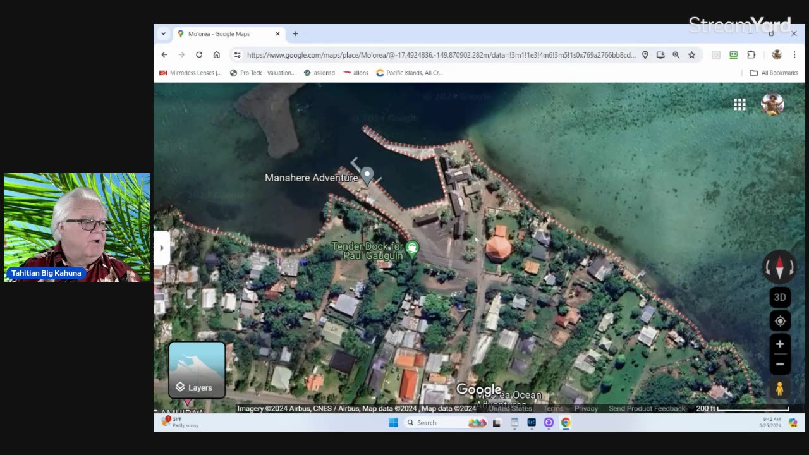The height and width of the screenshot is (455, 809).
Task: Open the Windows Start menu
Action: tap(393, 423)
